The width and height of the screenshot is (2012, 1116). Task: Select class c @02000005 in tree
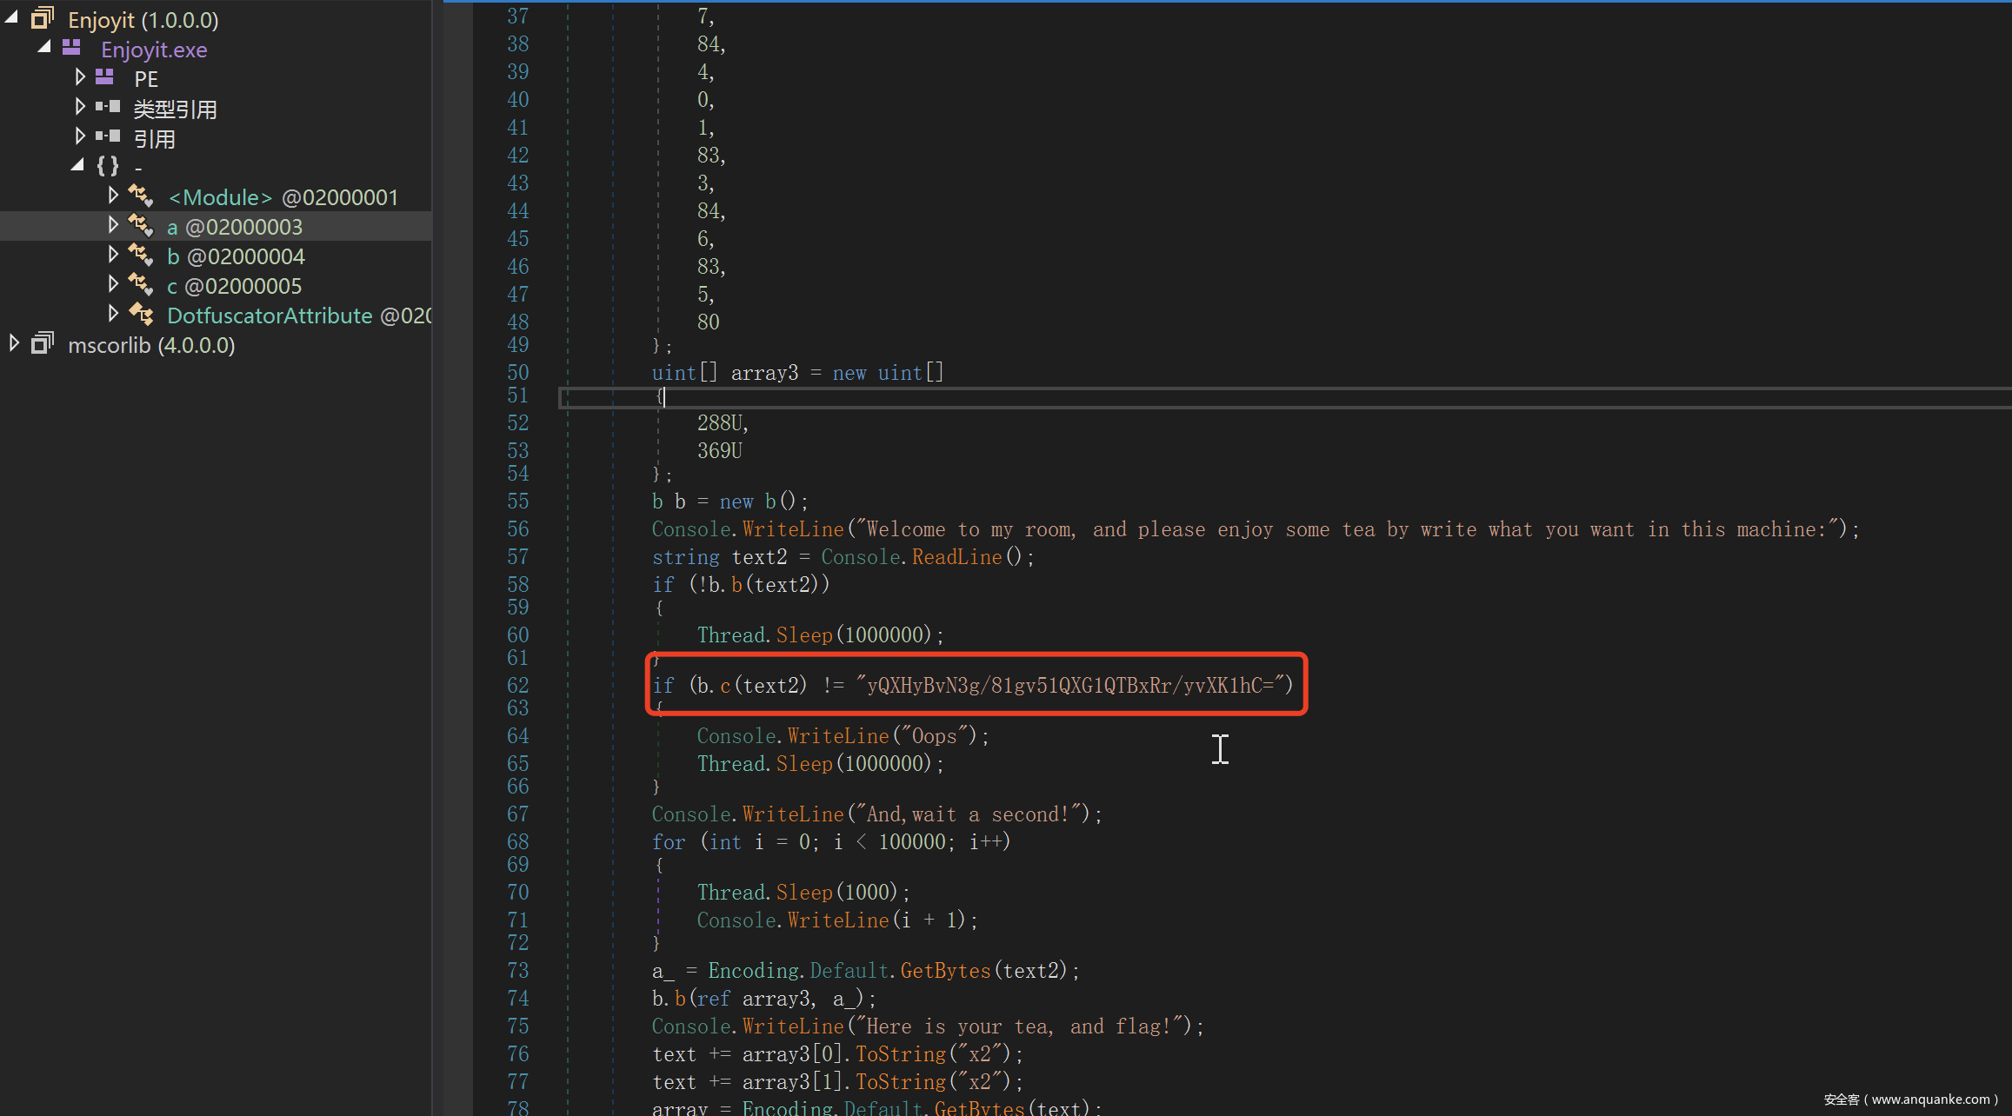point(235,286)
